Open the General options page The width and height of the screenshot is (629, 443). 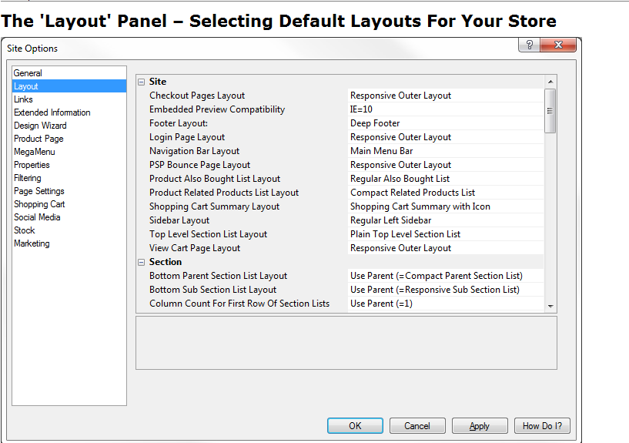pyautogui.click(x=28, y=73)
